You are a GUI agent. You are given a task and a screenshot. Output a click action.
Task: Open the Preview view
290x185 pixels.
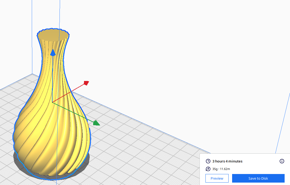click(x=217, y=178)
